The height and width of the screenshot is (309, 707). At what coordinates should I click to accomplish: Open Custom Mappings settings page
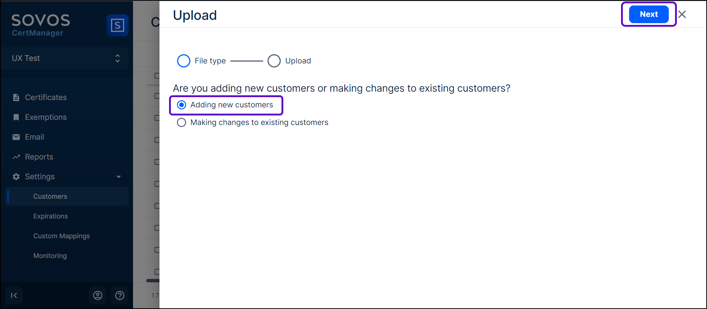pos(61,236)
